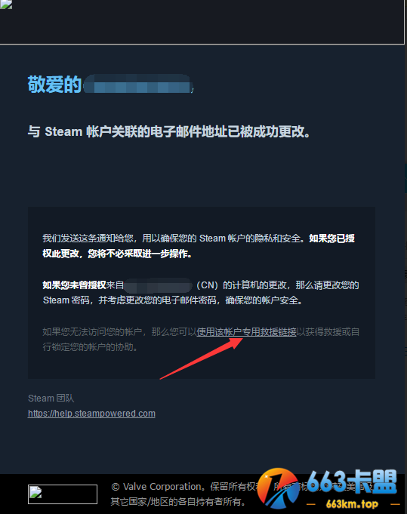Click the broken image icon in header banner
This screenshot has height=514, width=407.
click(5, 5)
